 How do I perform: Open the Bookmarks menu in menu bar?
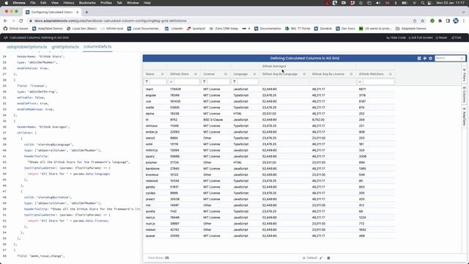(x=87, y=3)
